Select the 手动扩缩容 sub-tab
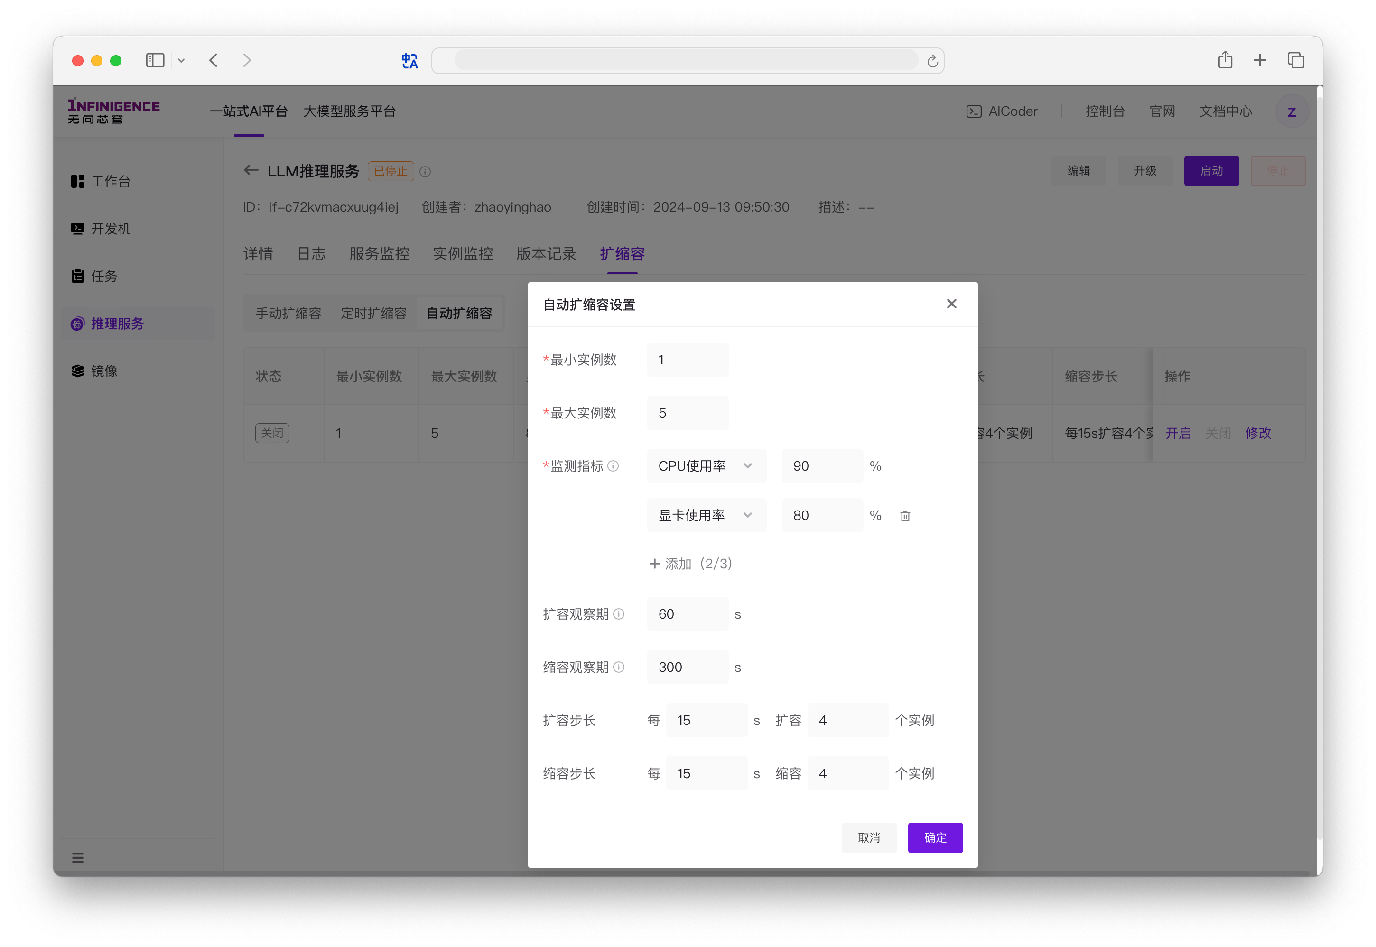This screenshot has width=1376, height=947. click(288, 313)
